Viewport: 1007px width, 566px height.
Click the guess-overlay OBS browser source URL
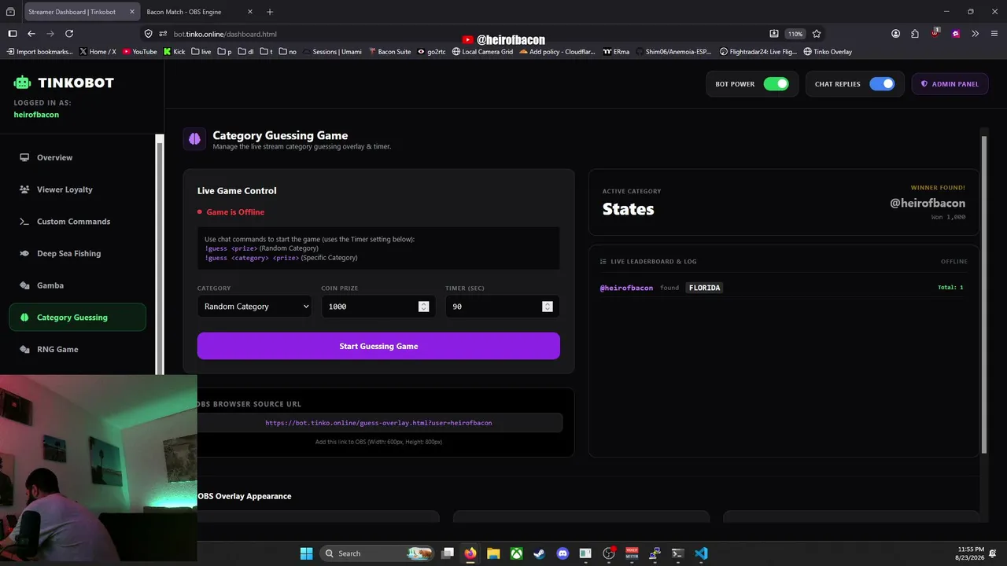[x=378, y=423]
